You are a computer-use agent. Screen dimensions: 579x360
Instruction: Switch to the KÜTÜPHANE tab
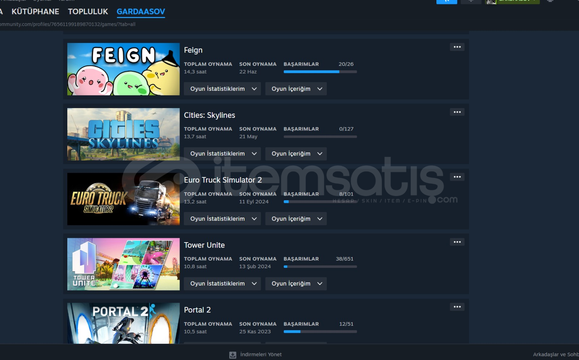pos(35,12)
